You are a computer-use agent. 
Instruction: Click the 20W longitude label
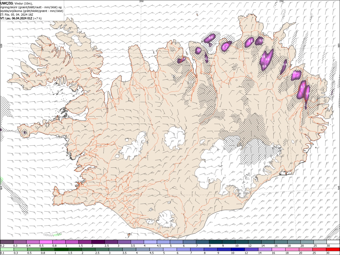pos(141,1)
